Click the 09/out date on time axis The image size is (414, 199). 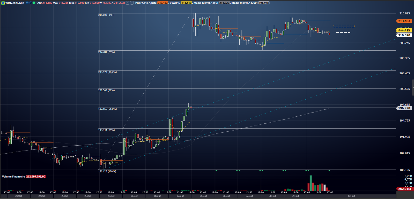pos(295,196)
